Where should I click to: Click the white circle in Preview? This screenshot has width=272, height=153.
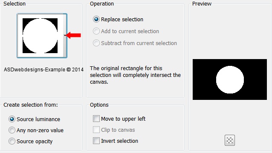coord(230,79)
